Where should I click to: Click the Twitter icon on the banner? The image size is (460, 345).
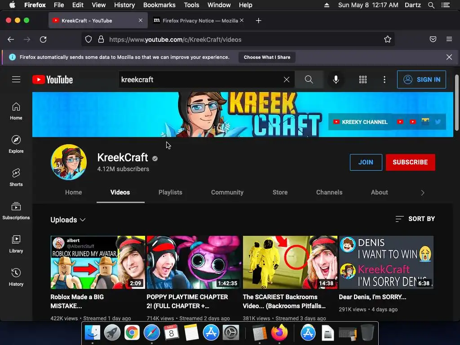(x=438, y=122)
